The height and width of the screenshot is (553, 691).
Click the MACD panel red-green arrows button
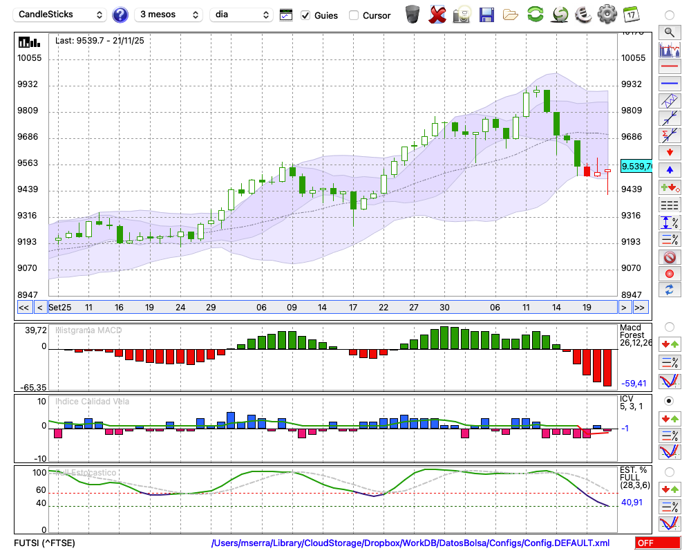click(x=670, y=344)
